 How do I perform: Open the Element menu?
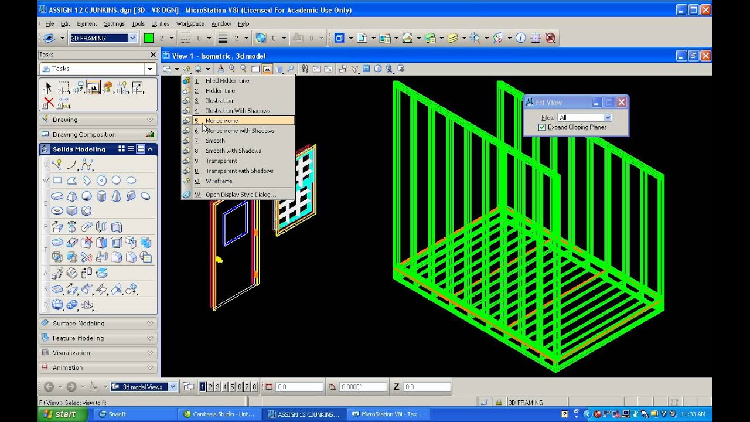coord(87,24)
